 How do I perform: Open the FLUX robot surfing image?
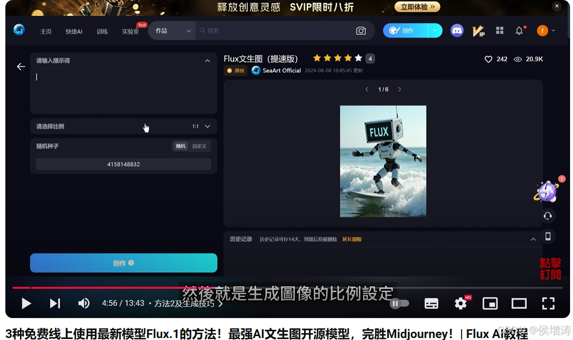383,161
